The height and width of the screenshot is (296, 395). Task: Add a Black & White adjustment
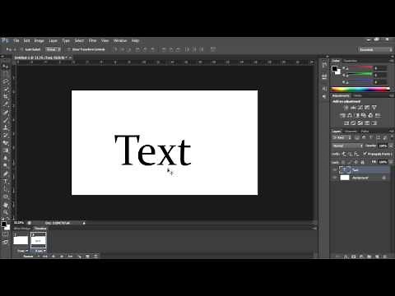357,115
